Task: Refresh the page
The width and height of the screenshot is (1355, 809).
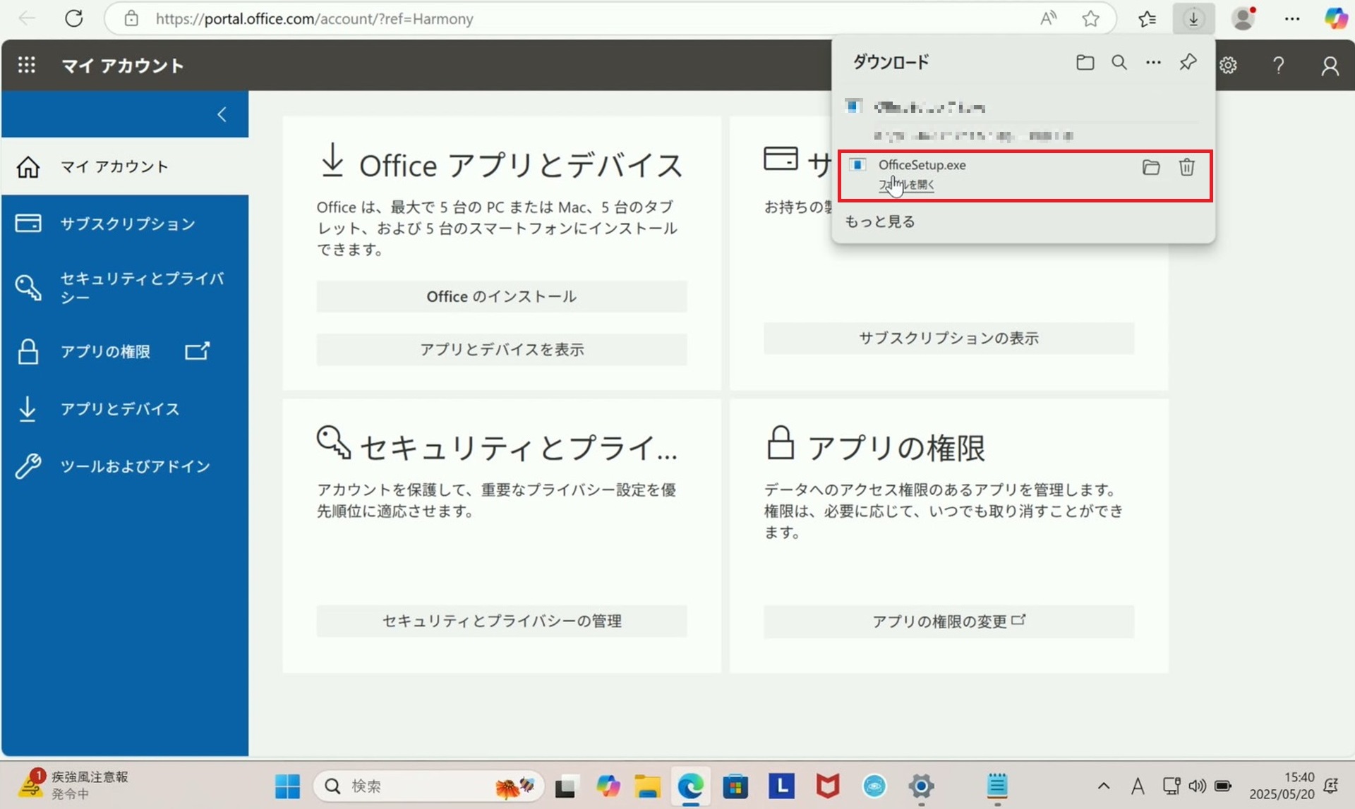Action: point(74,18)
